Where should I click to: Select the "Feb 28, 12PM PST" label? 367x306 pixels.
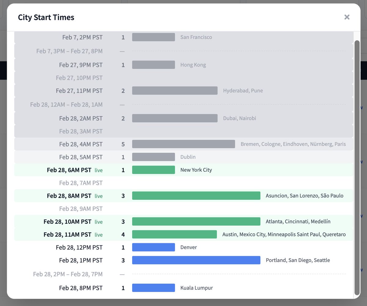coord(79,247)
